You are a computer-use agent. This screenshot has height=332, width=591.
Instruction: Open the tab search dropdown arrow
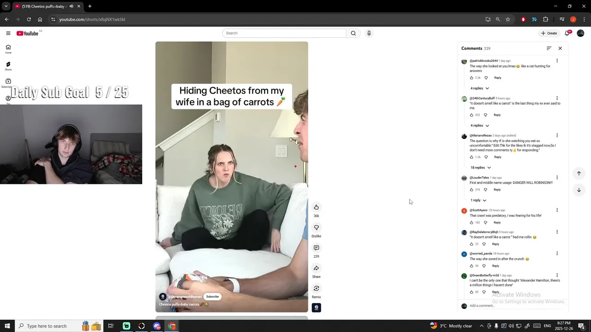6,6
